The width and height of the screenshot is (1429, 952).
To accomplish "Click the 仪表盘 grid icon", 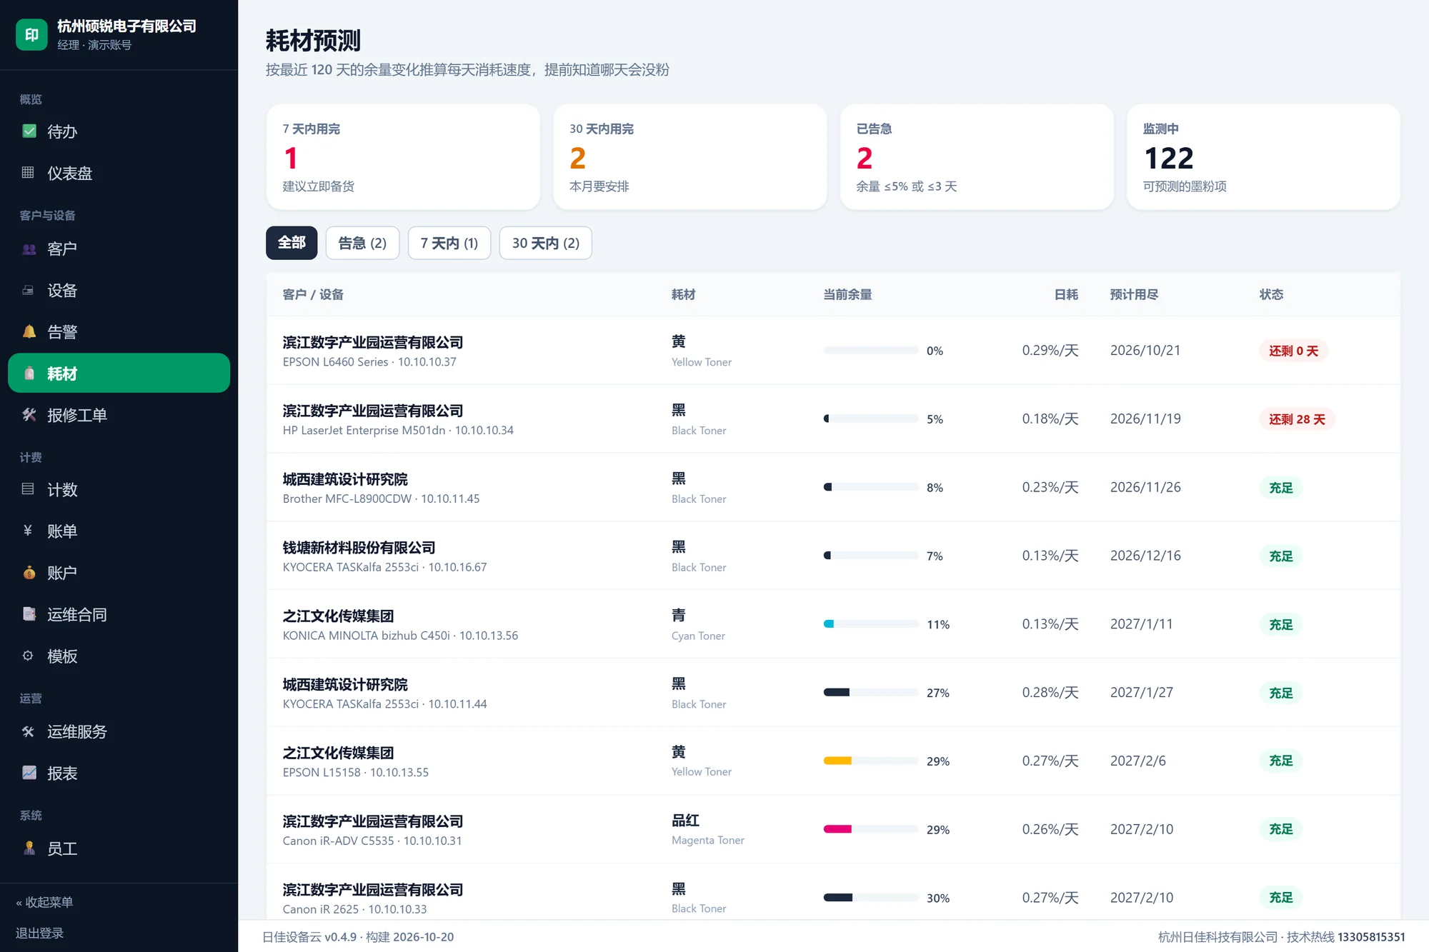I will [28, 173].
